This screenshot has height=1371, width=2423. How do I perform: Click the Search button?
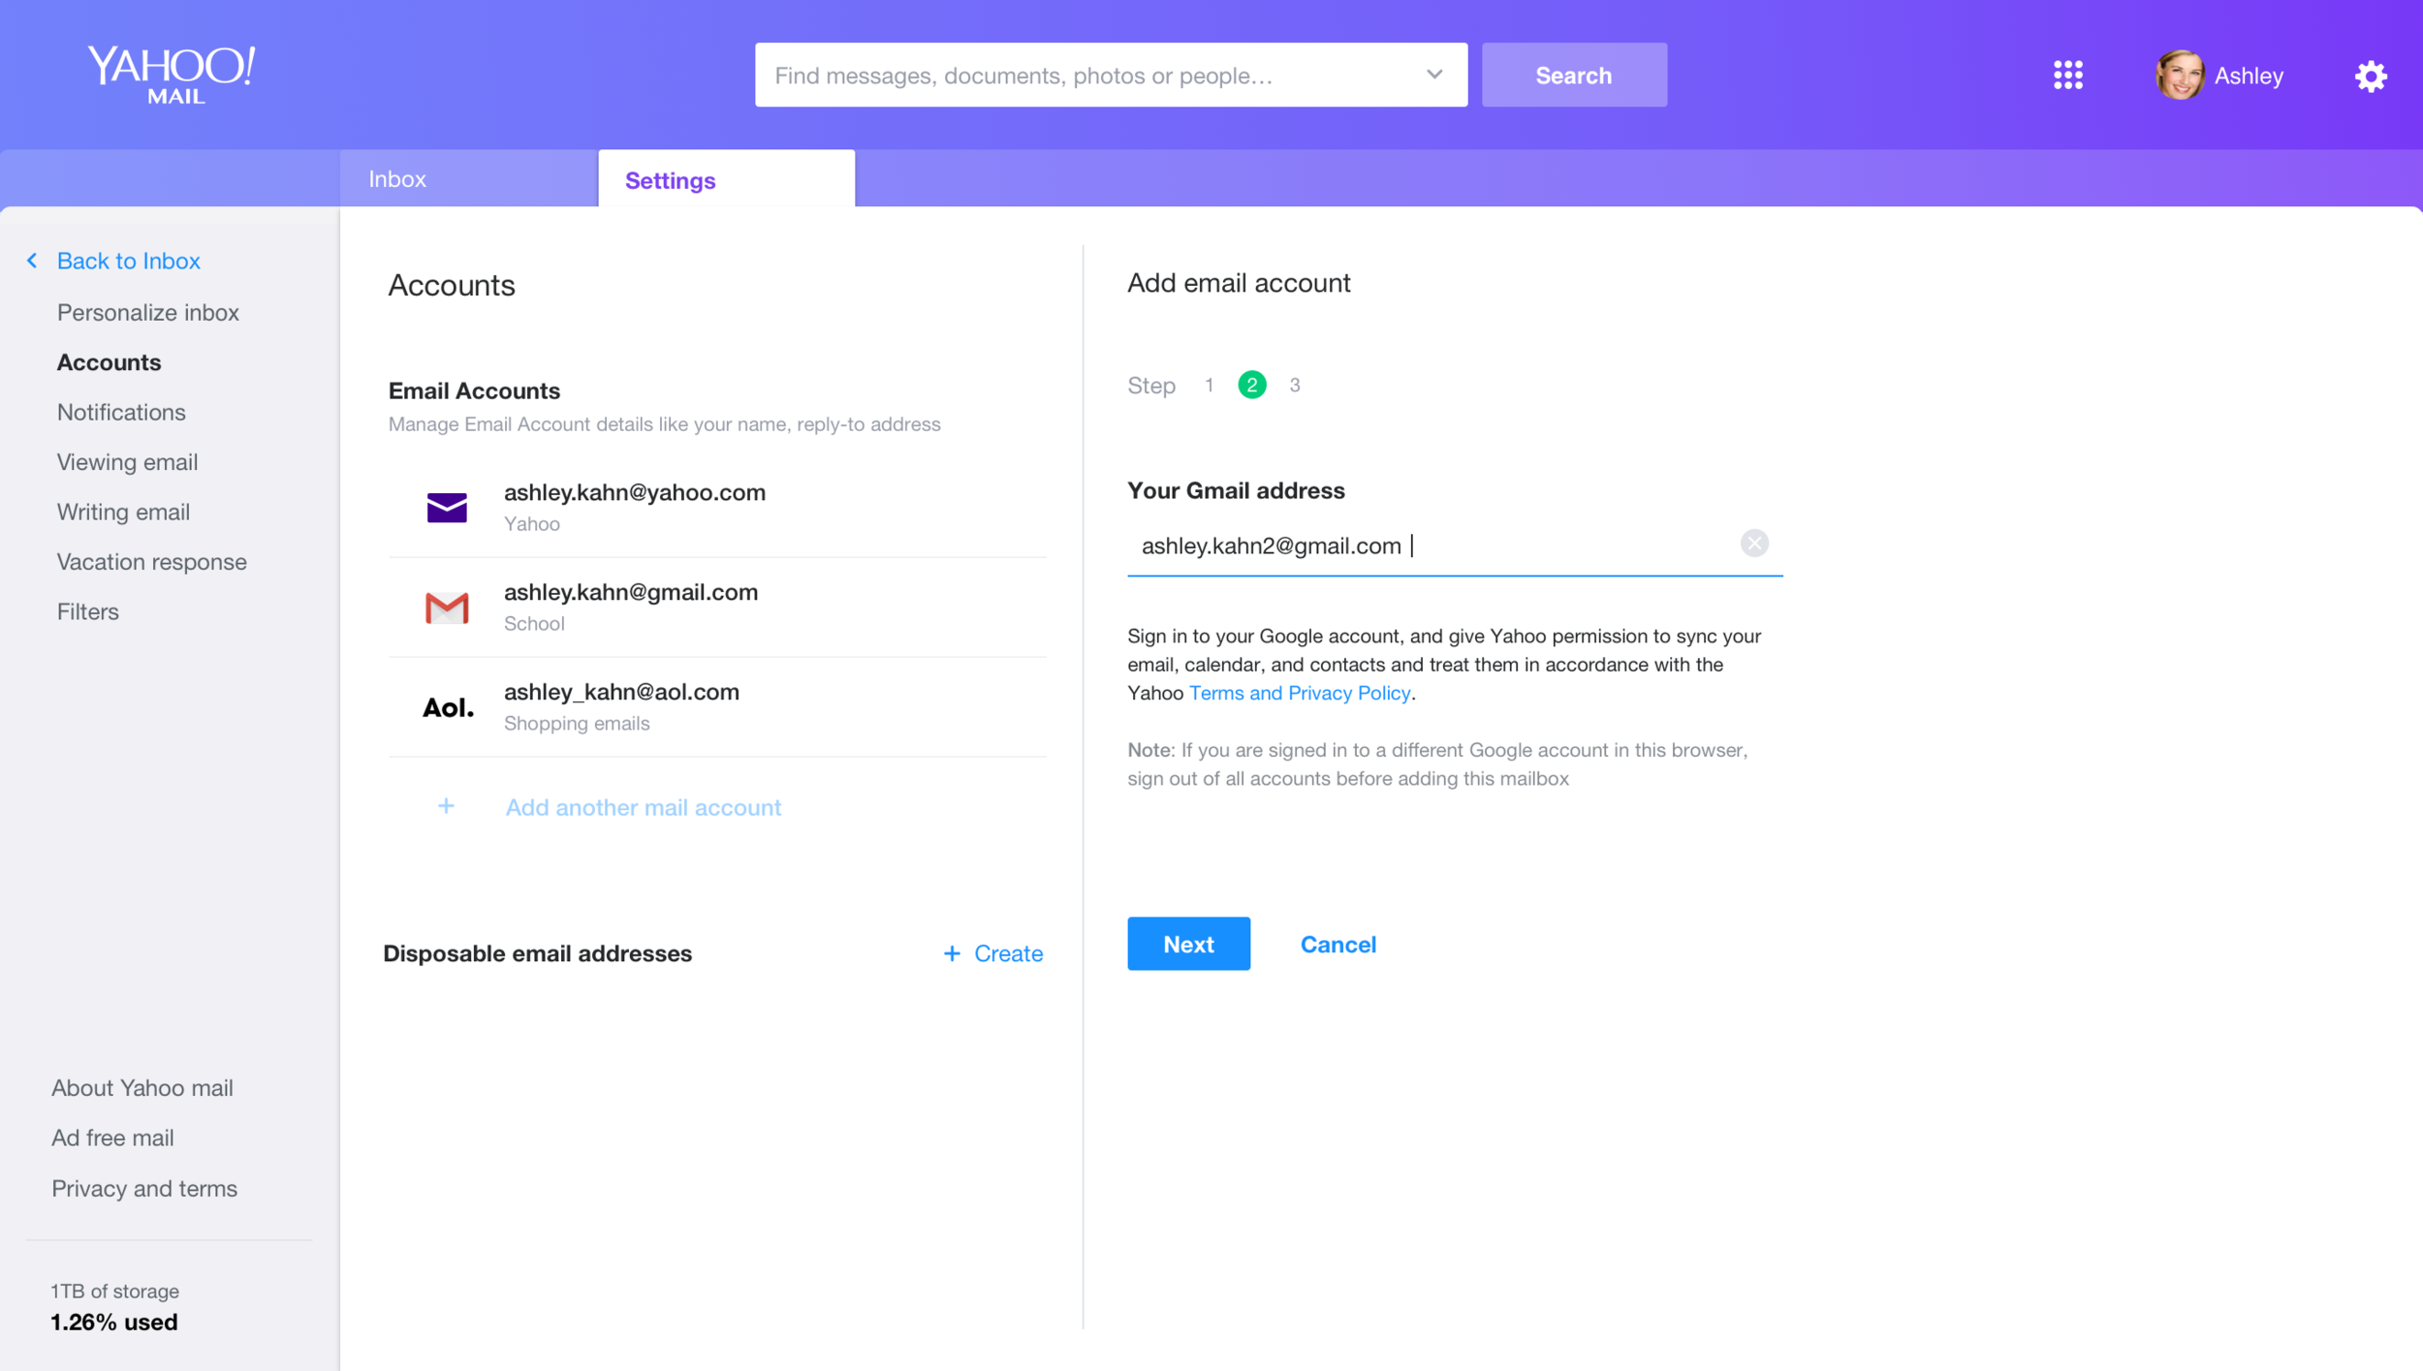tap(1573, 75)
